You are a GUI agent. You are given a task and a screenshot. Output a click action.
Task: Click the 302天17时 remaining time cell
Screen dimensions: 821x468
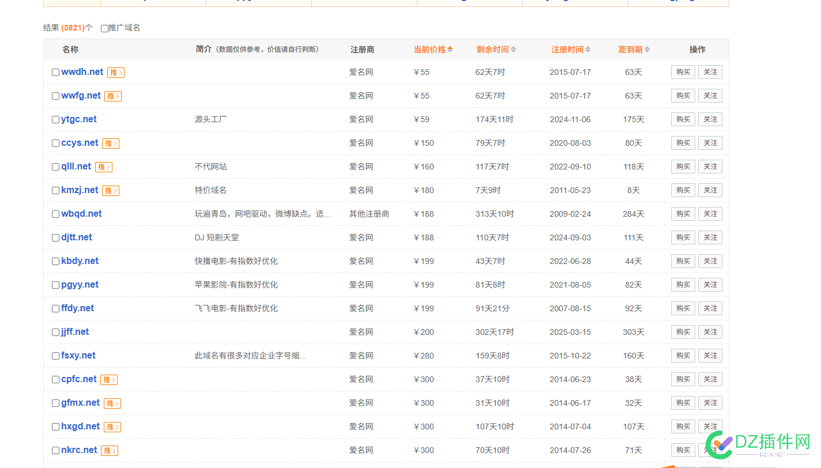tap(495, 332)
